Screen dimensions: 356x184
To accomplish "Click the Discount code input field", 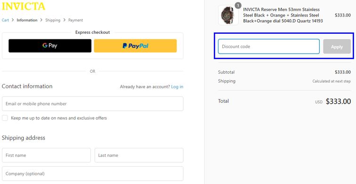I will pyautogui.click(x=269, y=46).
